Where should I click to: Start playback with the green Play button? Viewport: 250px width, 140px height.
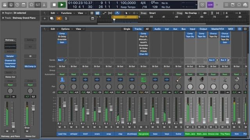(62, 5)
